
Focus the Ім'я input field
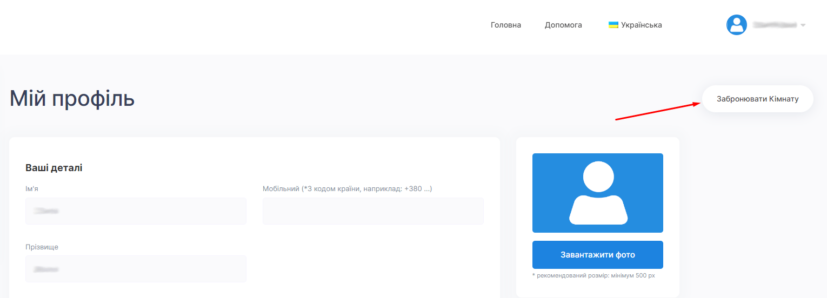click(136, 211)
